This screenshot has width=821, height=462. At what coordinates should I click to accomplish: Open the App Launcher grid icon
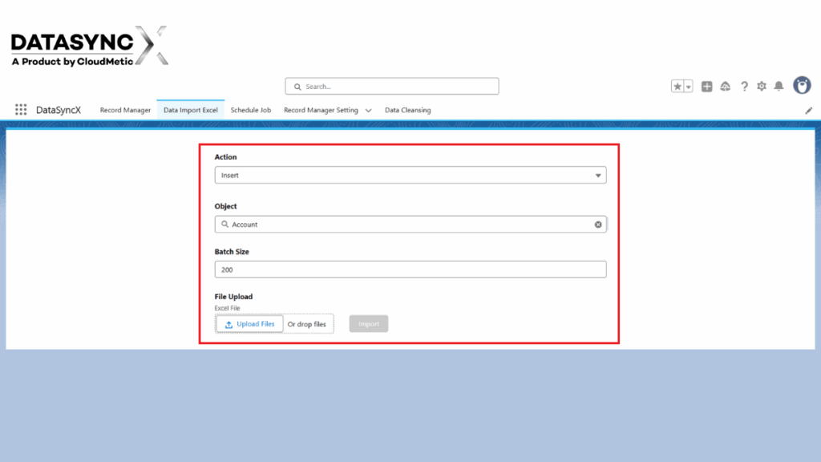click(x=21, y=110)
